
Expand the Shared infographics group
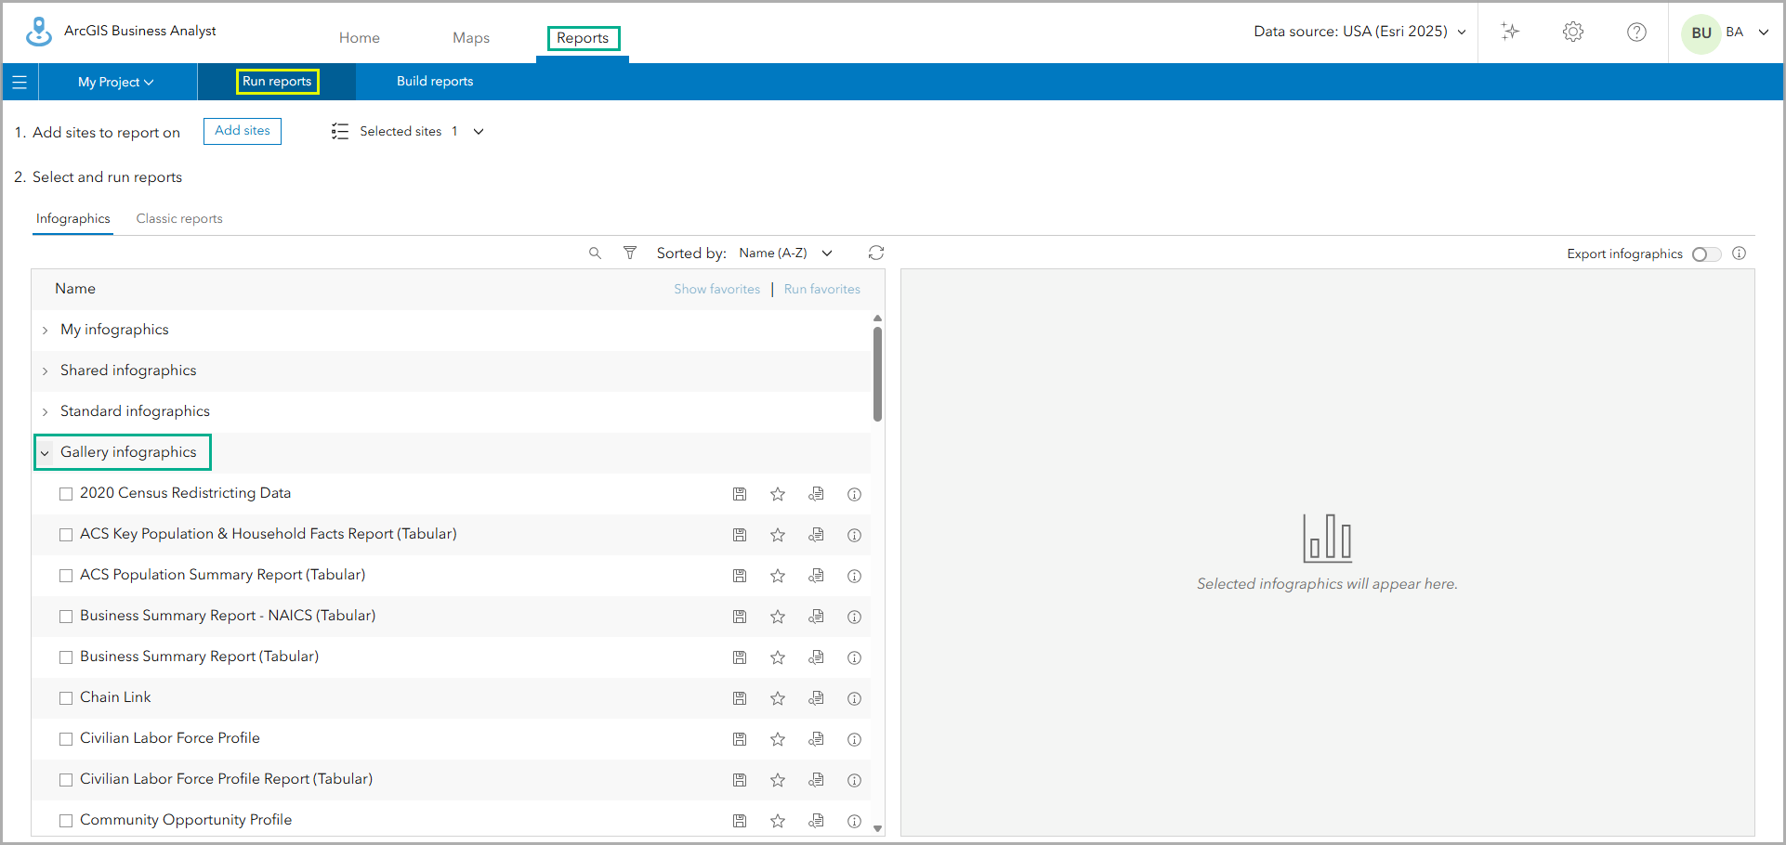46,371
